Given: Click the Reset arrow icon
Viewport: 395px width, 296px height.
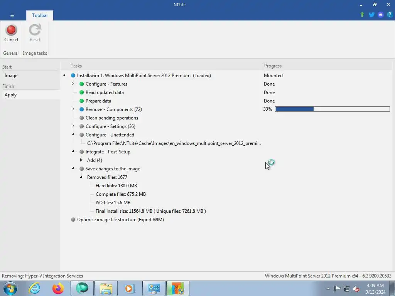Looking at the screenshot, I should (x=35, y=30).
